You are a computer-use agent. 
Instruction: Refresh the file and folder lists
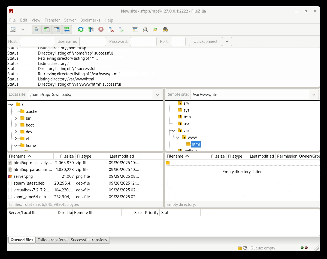pos(81,29)
